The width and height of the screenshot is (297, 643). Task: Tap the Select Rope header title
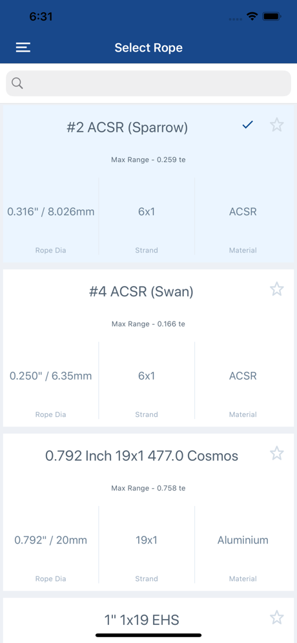(148, 48)
